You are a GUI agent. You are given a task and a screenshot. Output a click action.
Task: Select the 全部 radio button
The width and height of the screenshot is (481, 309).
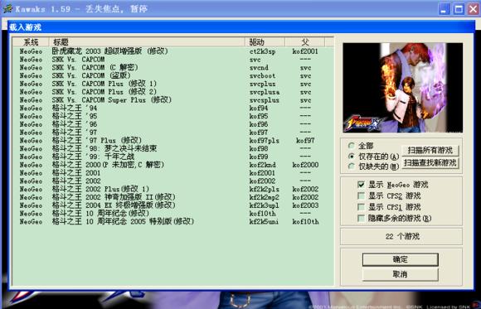click(352, 146)
